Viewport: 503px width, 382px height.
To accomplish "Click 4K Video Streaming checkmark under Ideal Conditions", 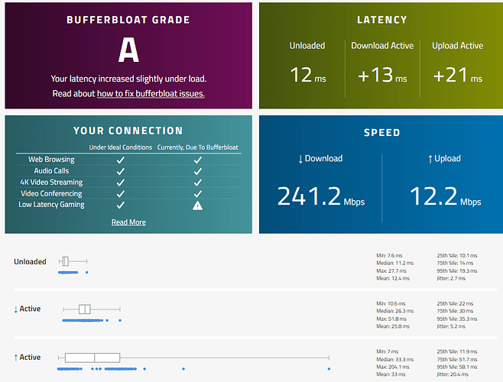I will click(x=121, y=183).
